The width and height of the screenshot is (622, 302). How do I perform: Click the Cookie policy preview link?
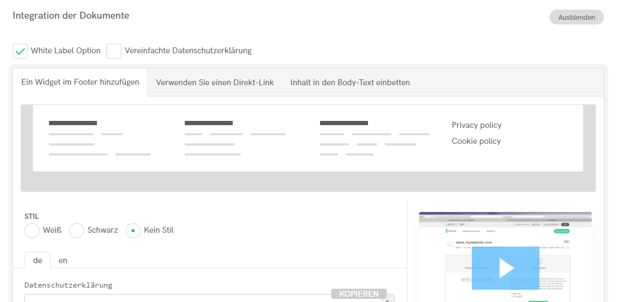[x=476, y=141]
